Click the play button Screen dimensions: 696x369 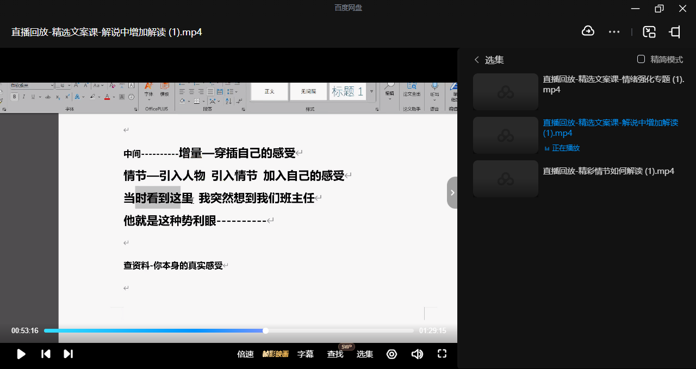21,354
